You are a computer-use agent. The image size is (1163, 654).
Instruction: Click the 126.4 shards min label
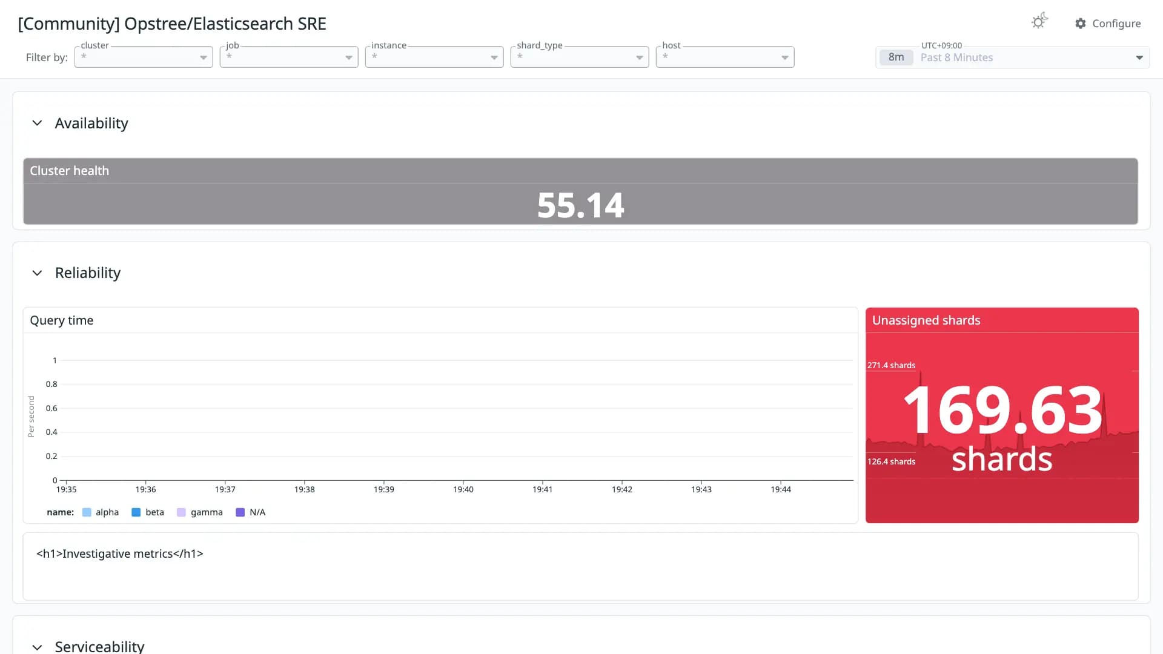(x=891, y=461)
